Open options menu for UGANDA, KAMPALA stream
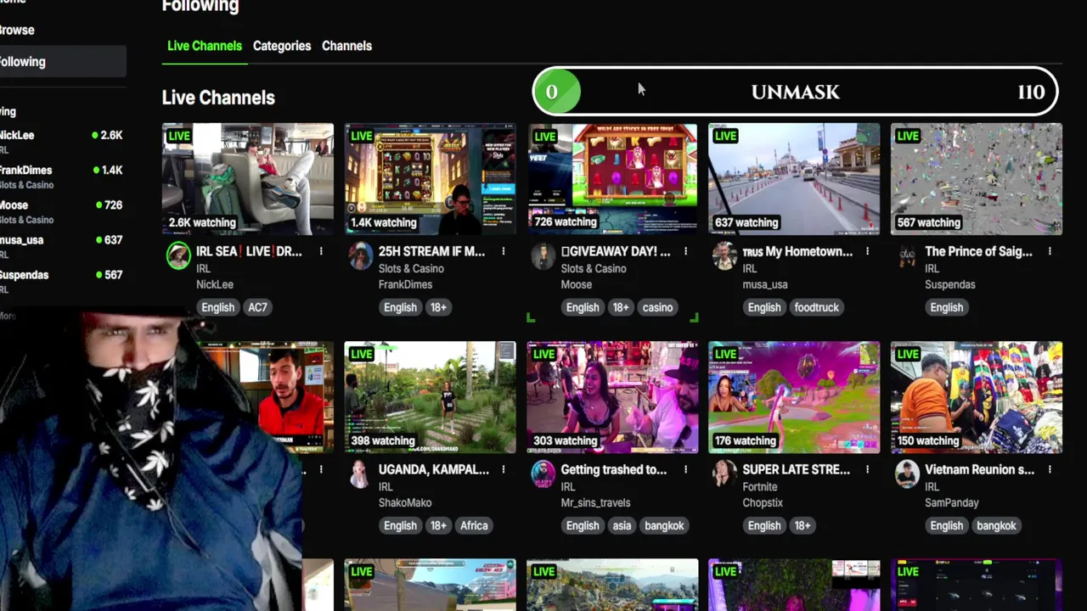The width and height of the screenshot is (1087, 611). click(504, 469)
